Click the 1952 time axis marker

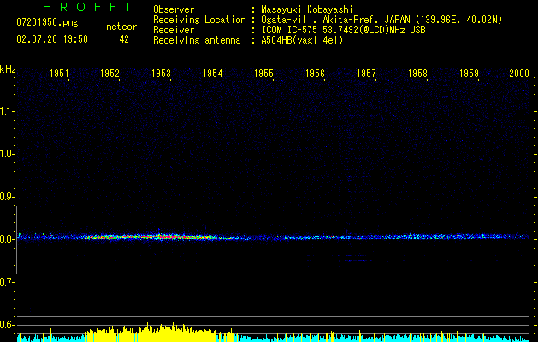pos(109,73)
